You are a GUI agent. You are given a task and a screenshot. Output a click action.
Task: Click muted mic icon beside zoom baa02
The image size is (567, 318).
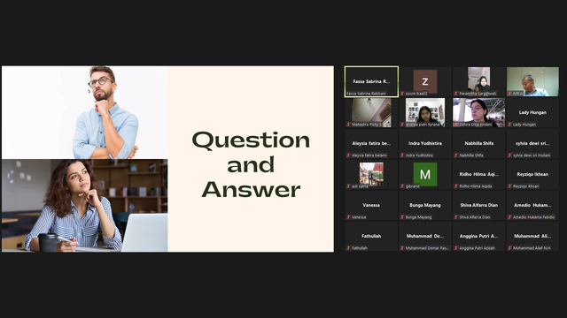click(x=402, y=94)
